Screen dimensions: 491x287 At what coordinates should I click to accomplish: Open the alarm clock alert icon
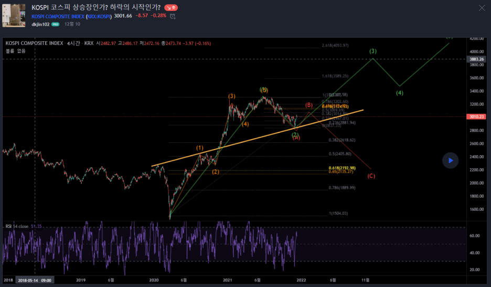(173, 16)
